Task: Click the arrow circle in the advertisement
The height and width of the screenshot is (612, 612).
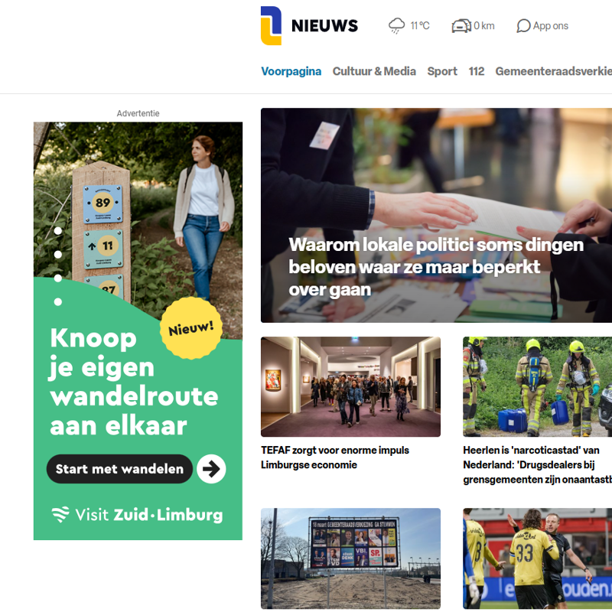Action: 211,469
